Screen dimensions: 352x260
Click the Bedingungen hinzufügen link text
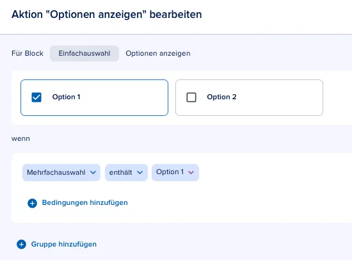tap(85, 203)
